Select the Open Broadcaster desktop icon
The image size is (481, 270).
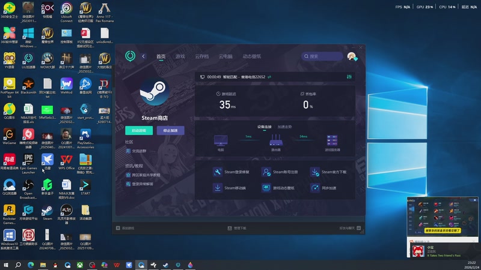click(28, 189)
